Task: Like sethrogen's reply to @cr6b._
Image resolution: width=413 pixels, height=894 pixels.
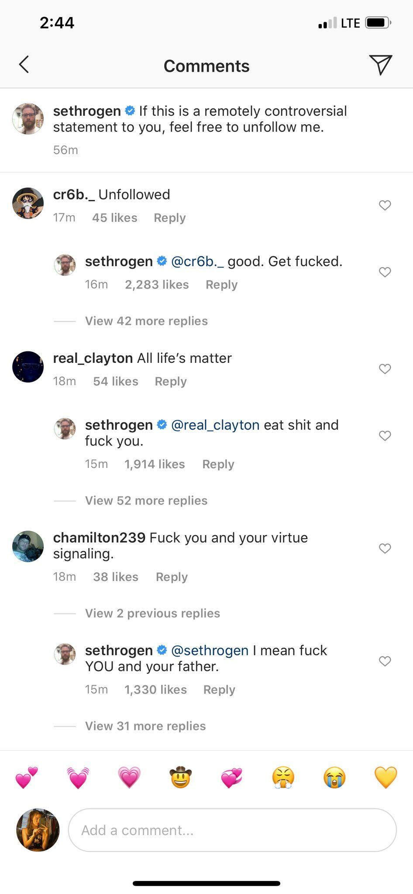Action: [385, 272]
